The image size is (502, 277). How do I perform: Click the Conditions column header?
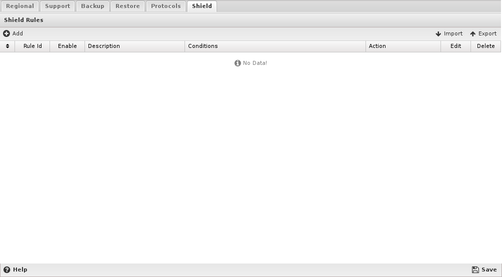point(203,46)
